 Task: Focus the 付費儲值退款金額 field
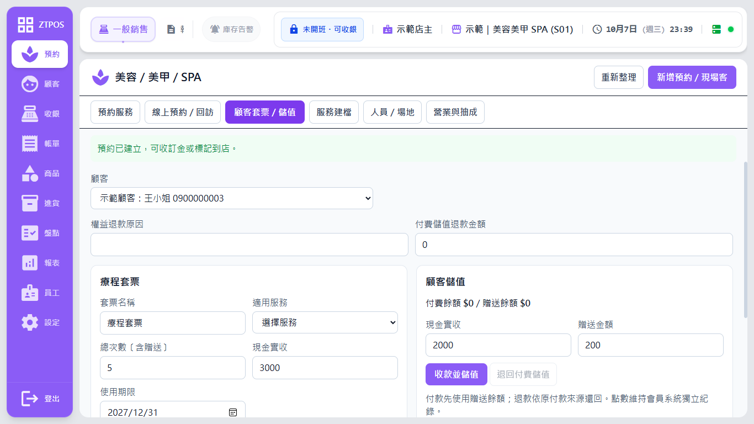coord(574,245)
